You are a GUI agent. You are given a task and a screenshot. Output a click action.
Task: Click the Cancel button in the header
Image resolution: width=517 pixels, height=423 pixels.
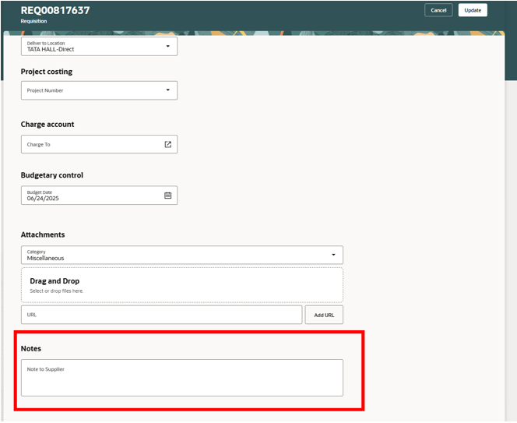point(438,10)
